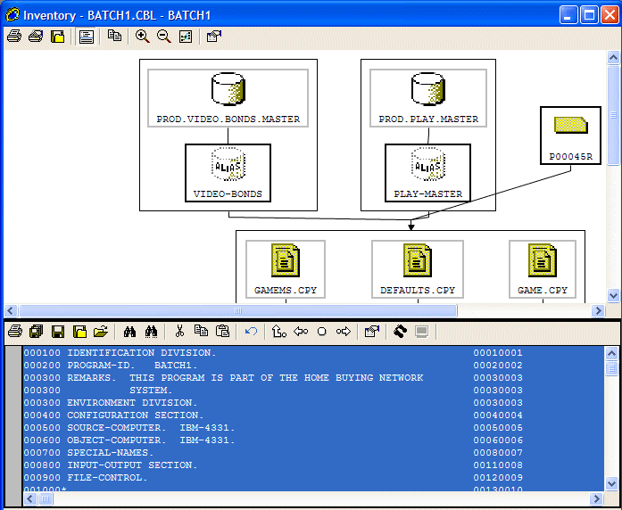
Task: Select the P00045R node
Action: click(571, 136)
